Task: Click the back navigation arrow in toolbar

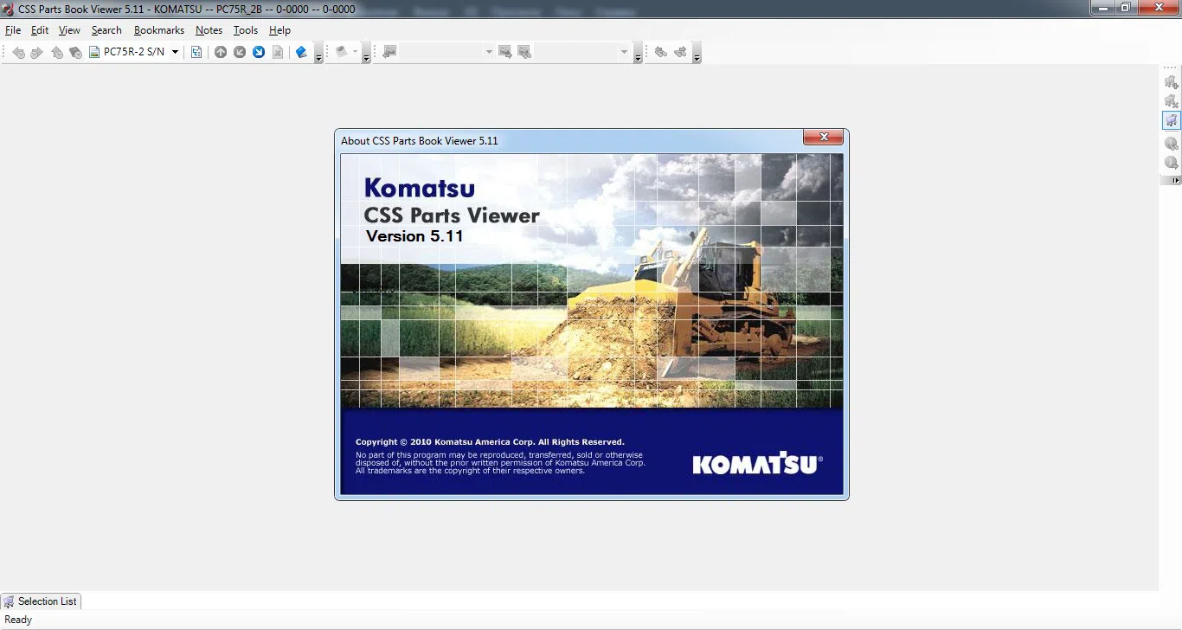Action: pyautogui.click(x=18, y=52)
